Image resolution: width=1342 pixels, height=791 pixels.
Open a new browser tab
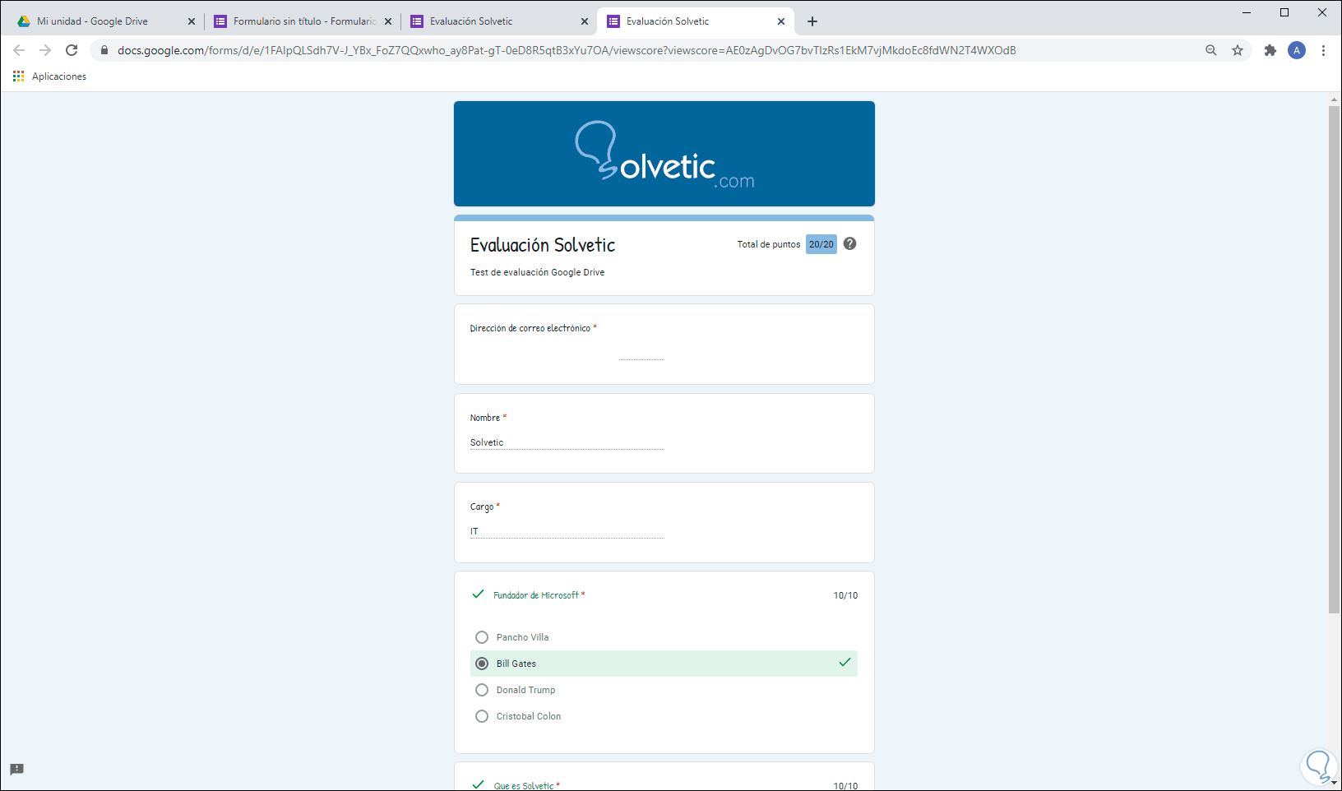pos(812,21)
